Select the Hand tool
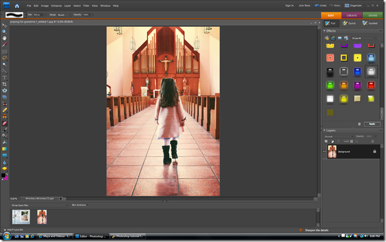The image size is (386, 242). coord(4,38)
